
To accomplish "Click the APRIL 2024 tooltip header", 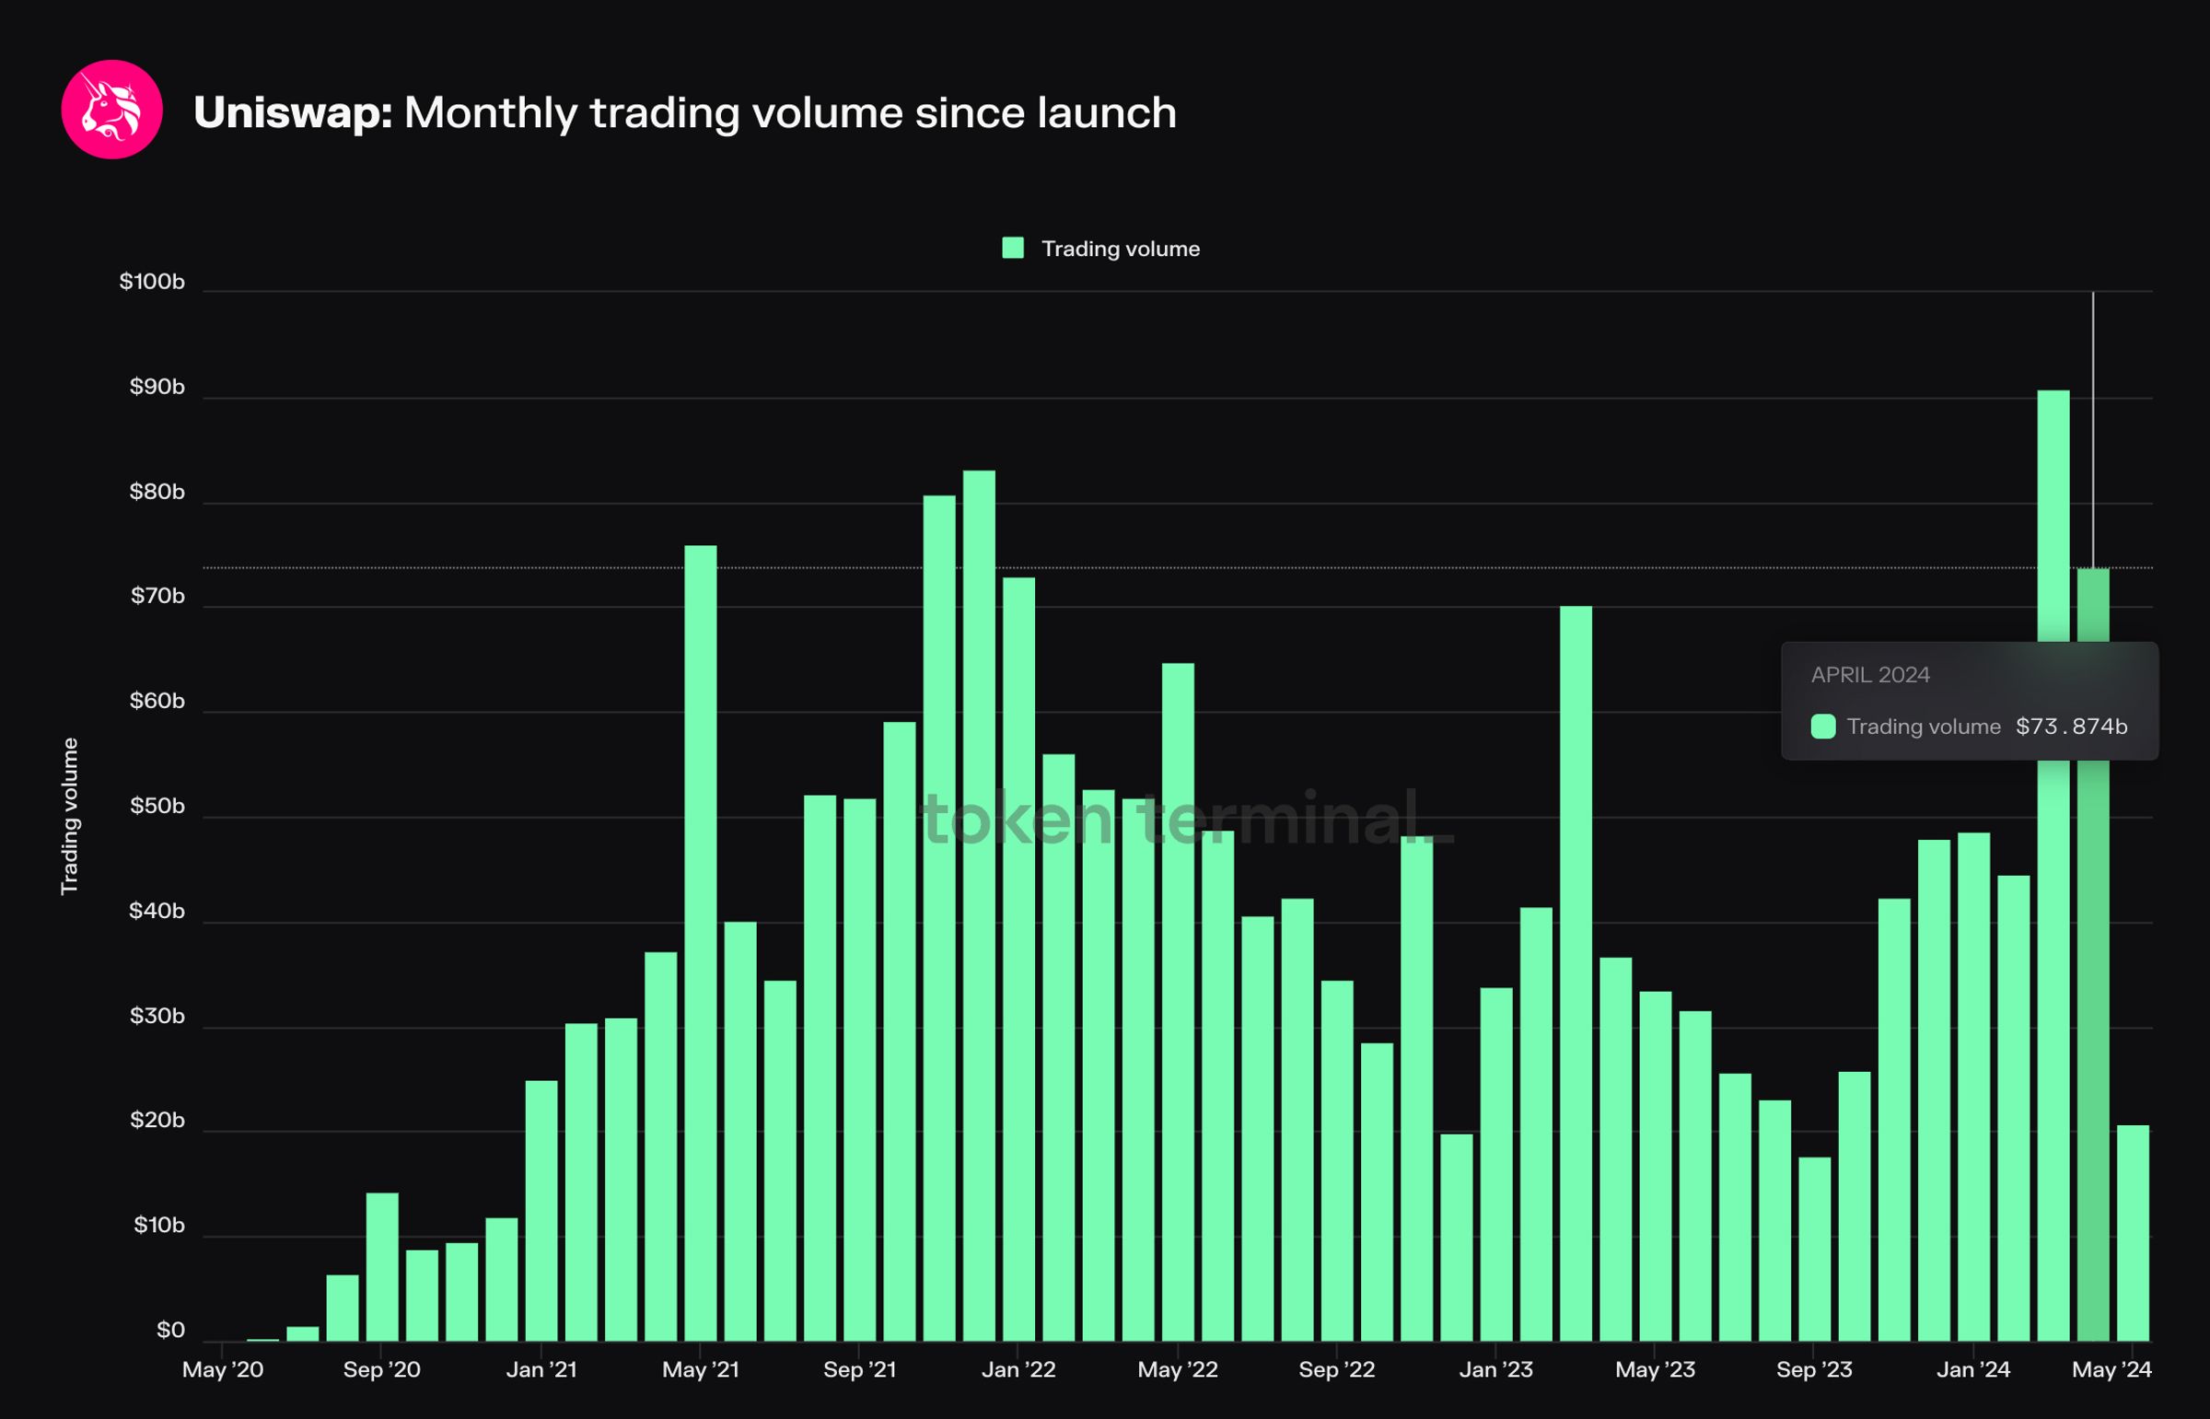I will click(1869, 674).
